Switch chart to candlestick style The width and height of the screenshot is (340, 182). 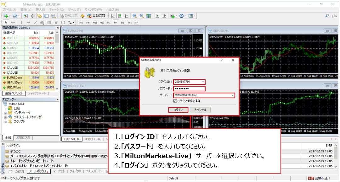[x=120, y=16]
